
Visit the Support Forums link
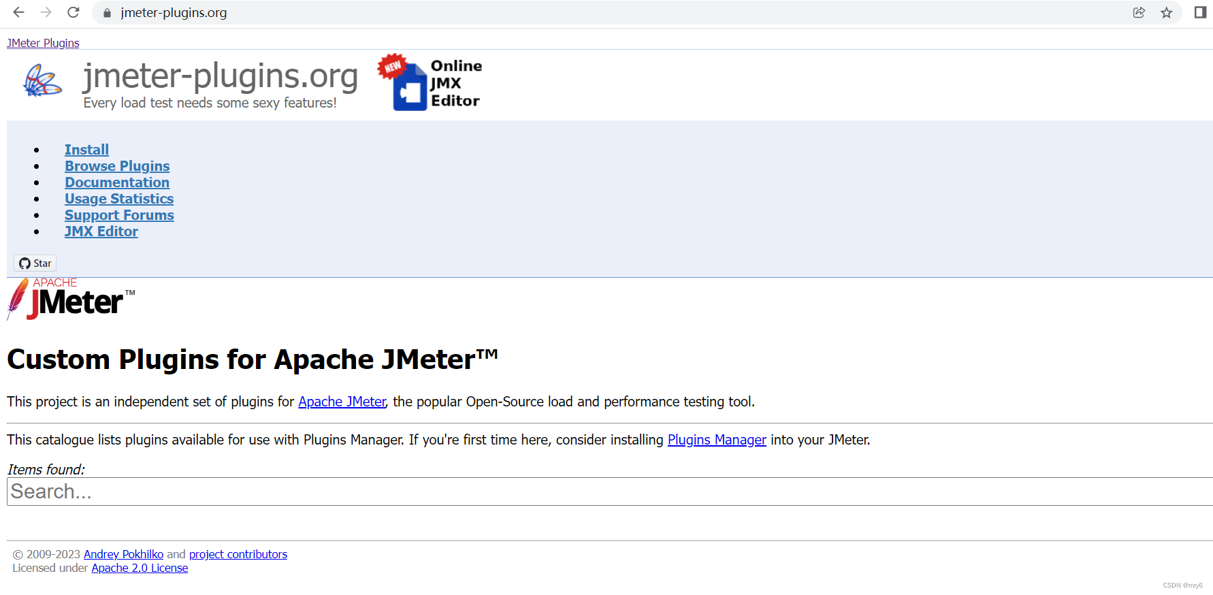(x=119, y=215)
